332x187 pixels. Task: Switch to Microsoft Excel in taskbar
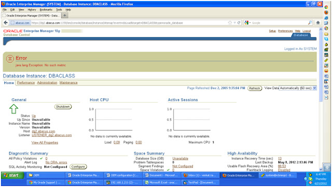click(x=162, y=182)
